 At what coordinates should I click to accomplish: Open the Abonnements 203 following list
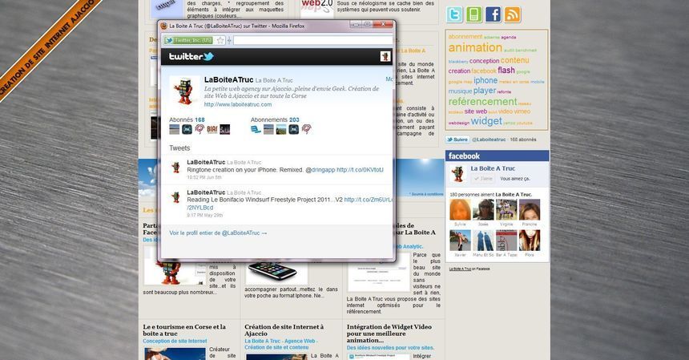274,119
